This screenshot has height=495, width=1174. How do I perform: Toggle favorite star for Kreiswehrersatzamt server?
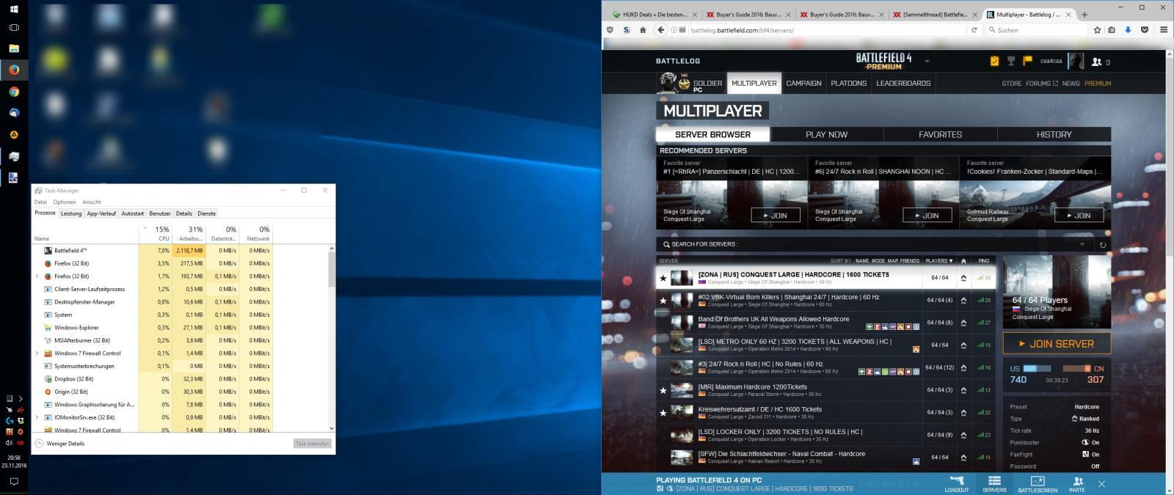point(663,413)
